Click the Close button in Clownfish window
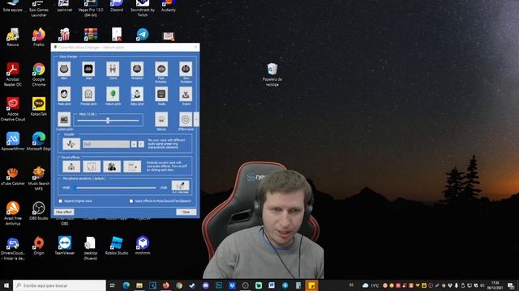Image resolution: width=519 pixels, height=291 pixels. (186, 212)
